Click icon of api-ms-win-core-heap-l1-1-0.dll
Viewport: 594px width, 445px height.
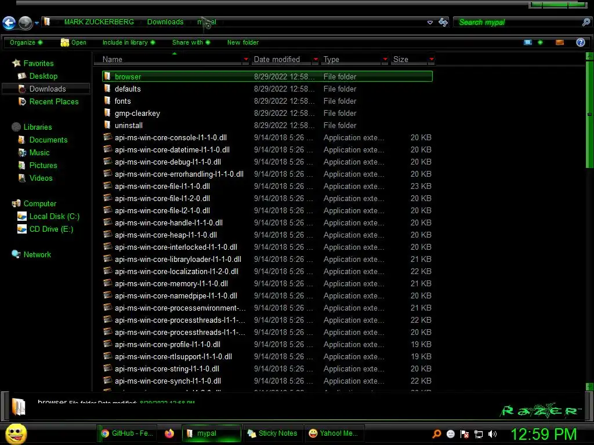[x=107, y=235]
